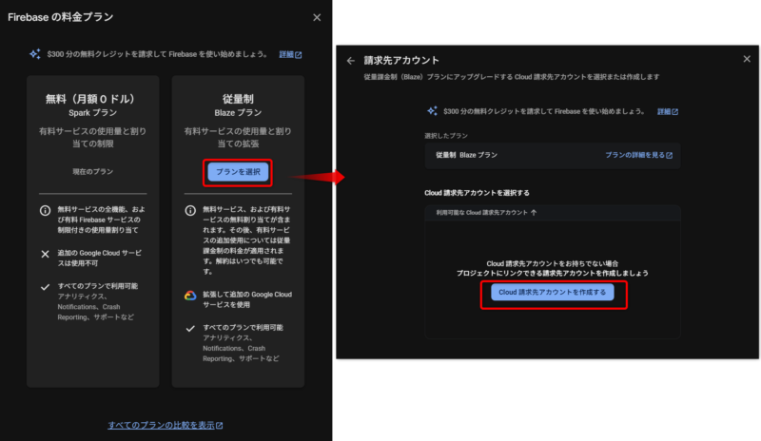Click the sparkle icon in the billing account panel
This screenshot has width=761, height=441.
click(432, 111)
